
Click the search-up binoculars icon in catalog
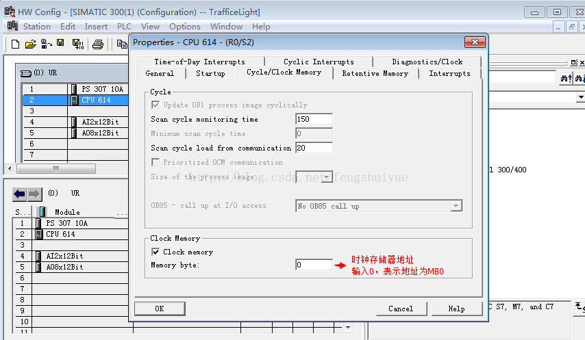(x=566, y=78)
